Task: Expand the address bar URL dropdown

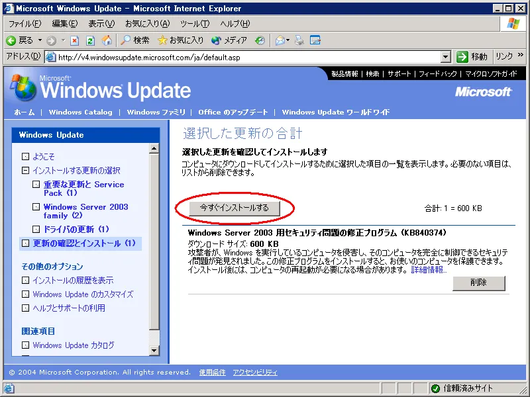Action: click(445, 57)
